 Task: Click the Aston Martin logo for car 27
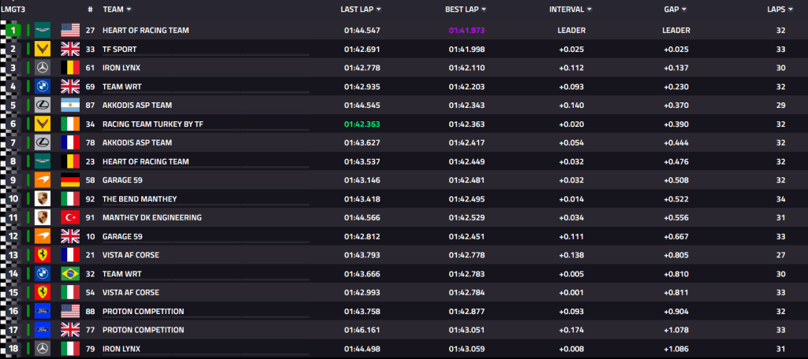43,31
